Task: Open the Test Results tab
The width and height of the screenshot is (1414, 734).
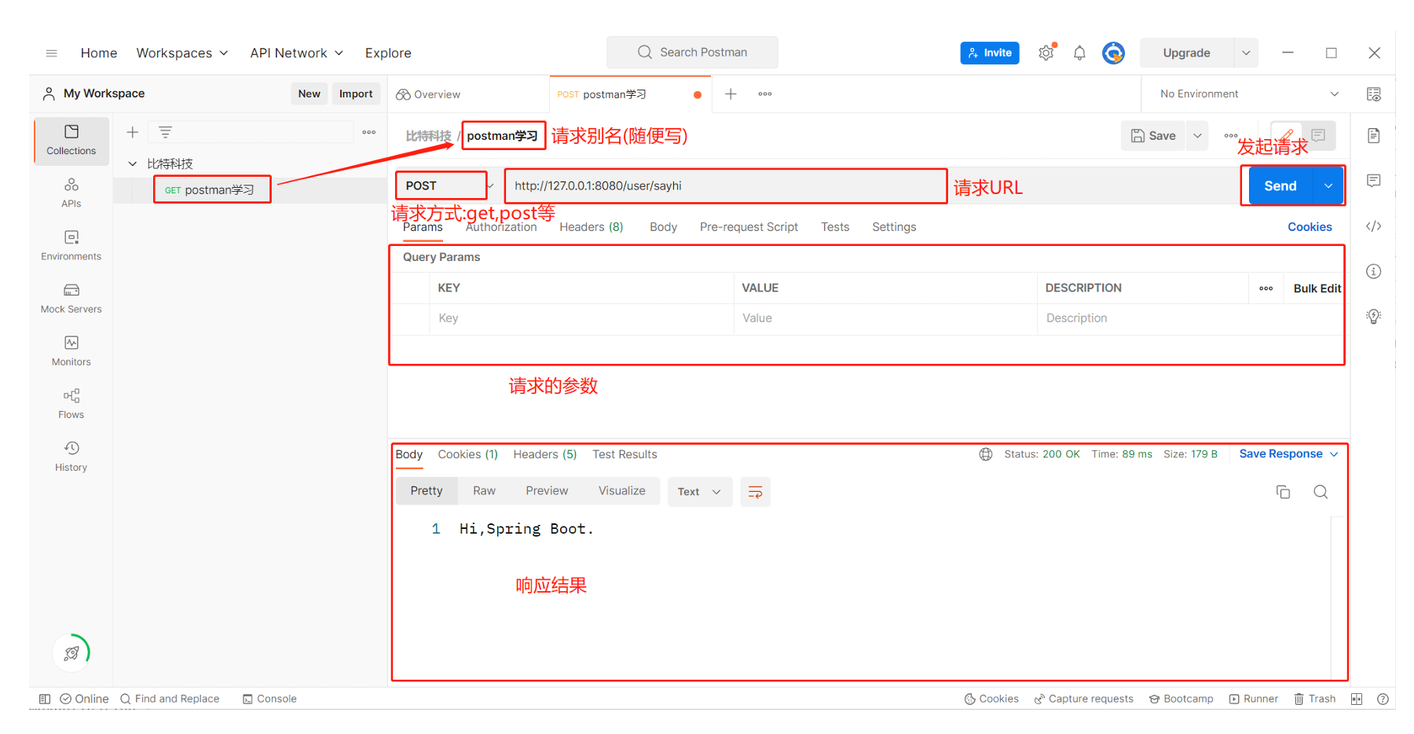Action: point(625,454)
